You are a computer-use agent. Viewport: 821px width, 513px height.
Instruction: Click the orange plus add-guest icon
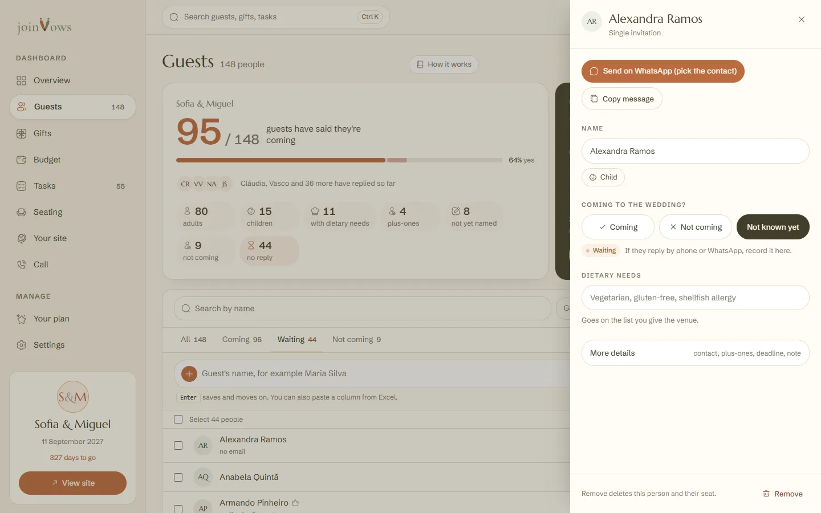point(189,373)
